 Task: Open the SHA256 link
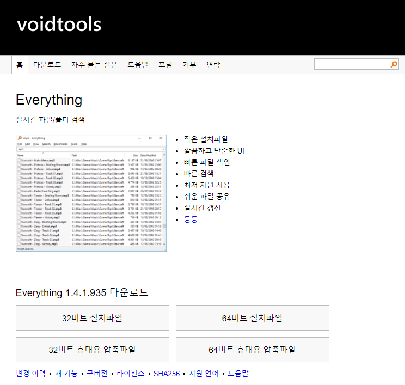(x=167, y=374)
